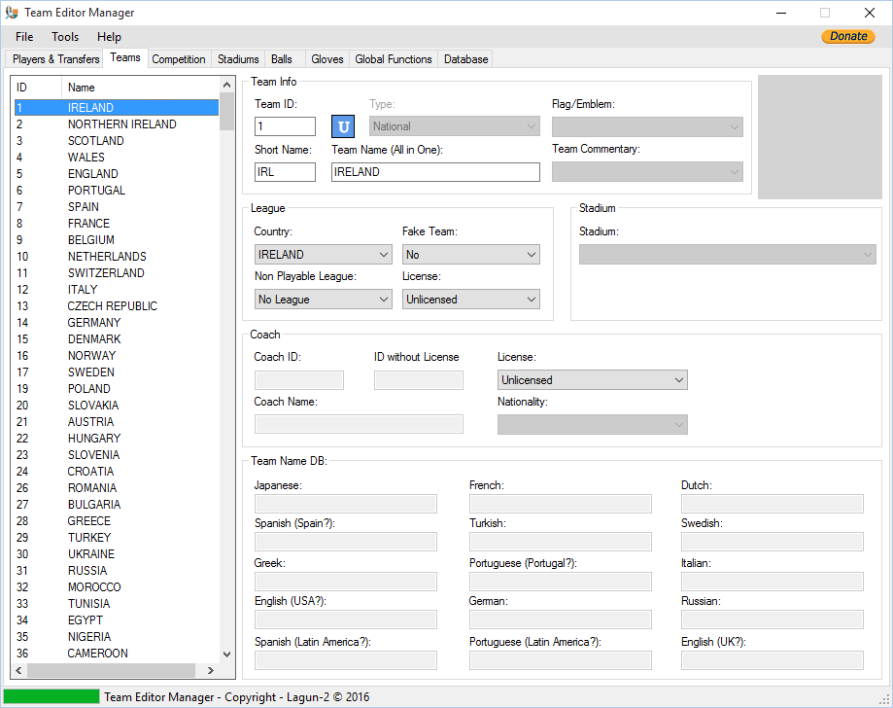Open the League License dropdown
Image resolution: width=893 pixels, height=708 pixels.
471,300
